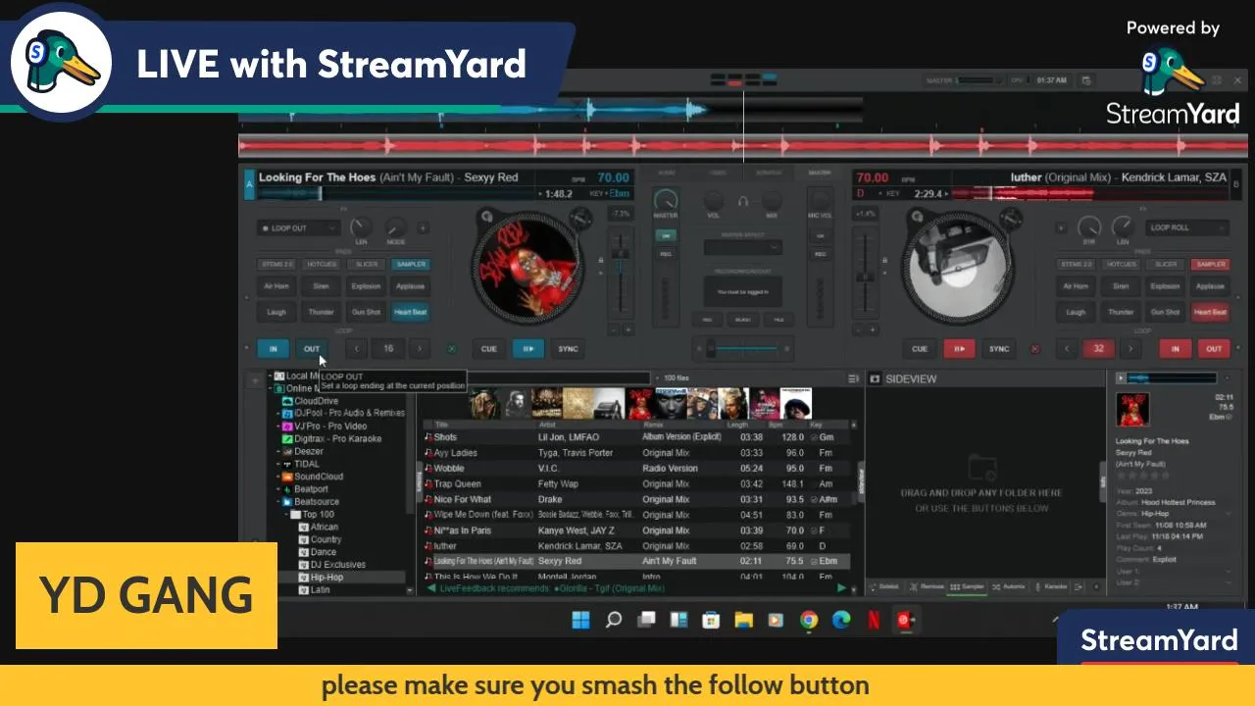Expand the TIDAL tree node
The height and width of the screenshot is (706, 1255).
[x=278, y=464]
